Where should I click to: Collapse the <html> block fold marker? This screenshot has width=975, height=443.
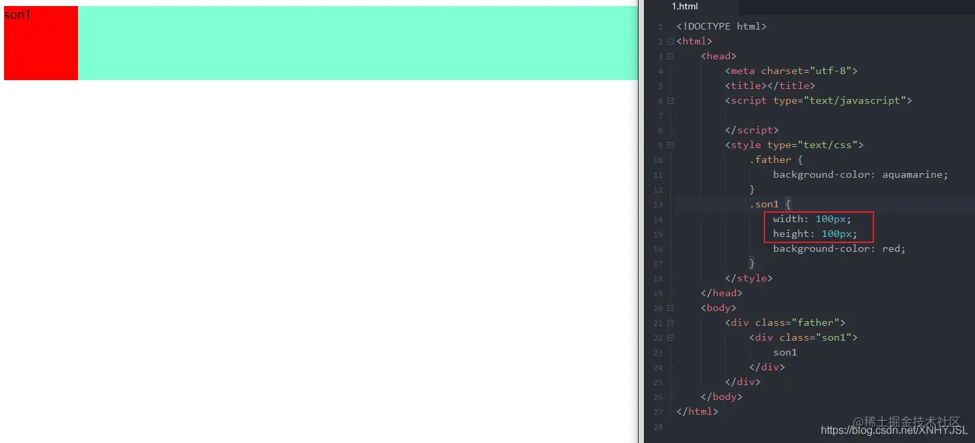point(670,42)
